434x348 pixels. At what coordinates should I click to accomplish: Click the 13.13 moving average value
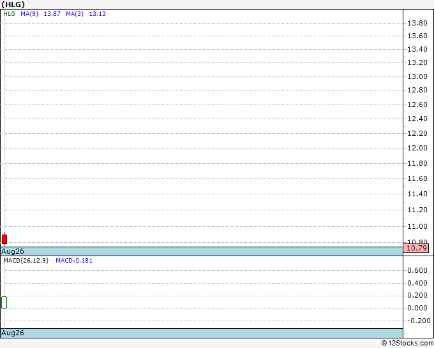point(98,14)
